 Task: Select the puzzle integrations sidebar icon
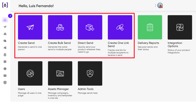click(x=5, y=62)
